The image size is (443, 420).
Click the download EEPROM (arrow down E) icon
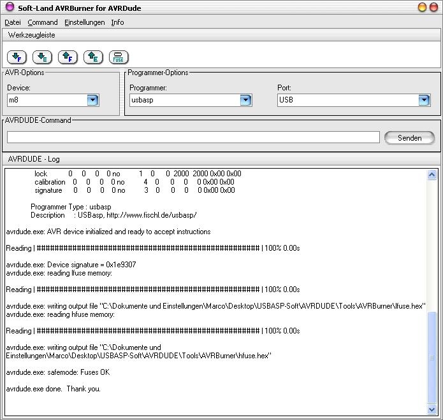(x=42, y=57)
